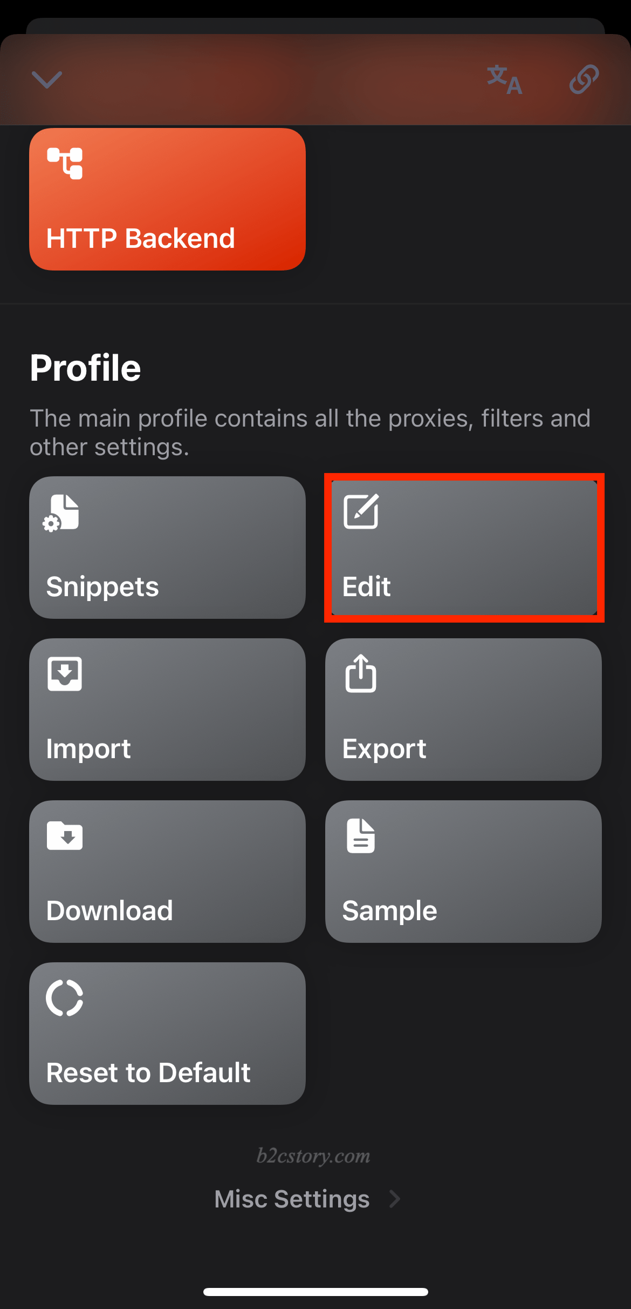This screenshot has height=1309, width=631.
Task: Tap the HTTP Backend network tree icon
Action: pos(65,163)
